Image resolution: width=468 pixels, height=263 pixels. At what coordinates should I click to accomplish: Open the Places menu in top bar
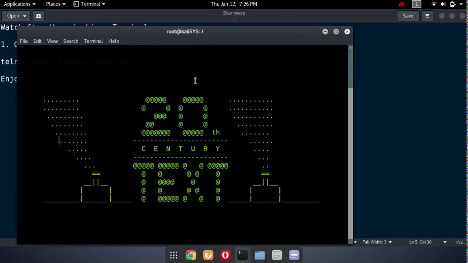coord(56,4)
